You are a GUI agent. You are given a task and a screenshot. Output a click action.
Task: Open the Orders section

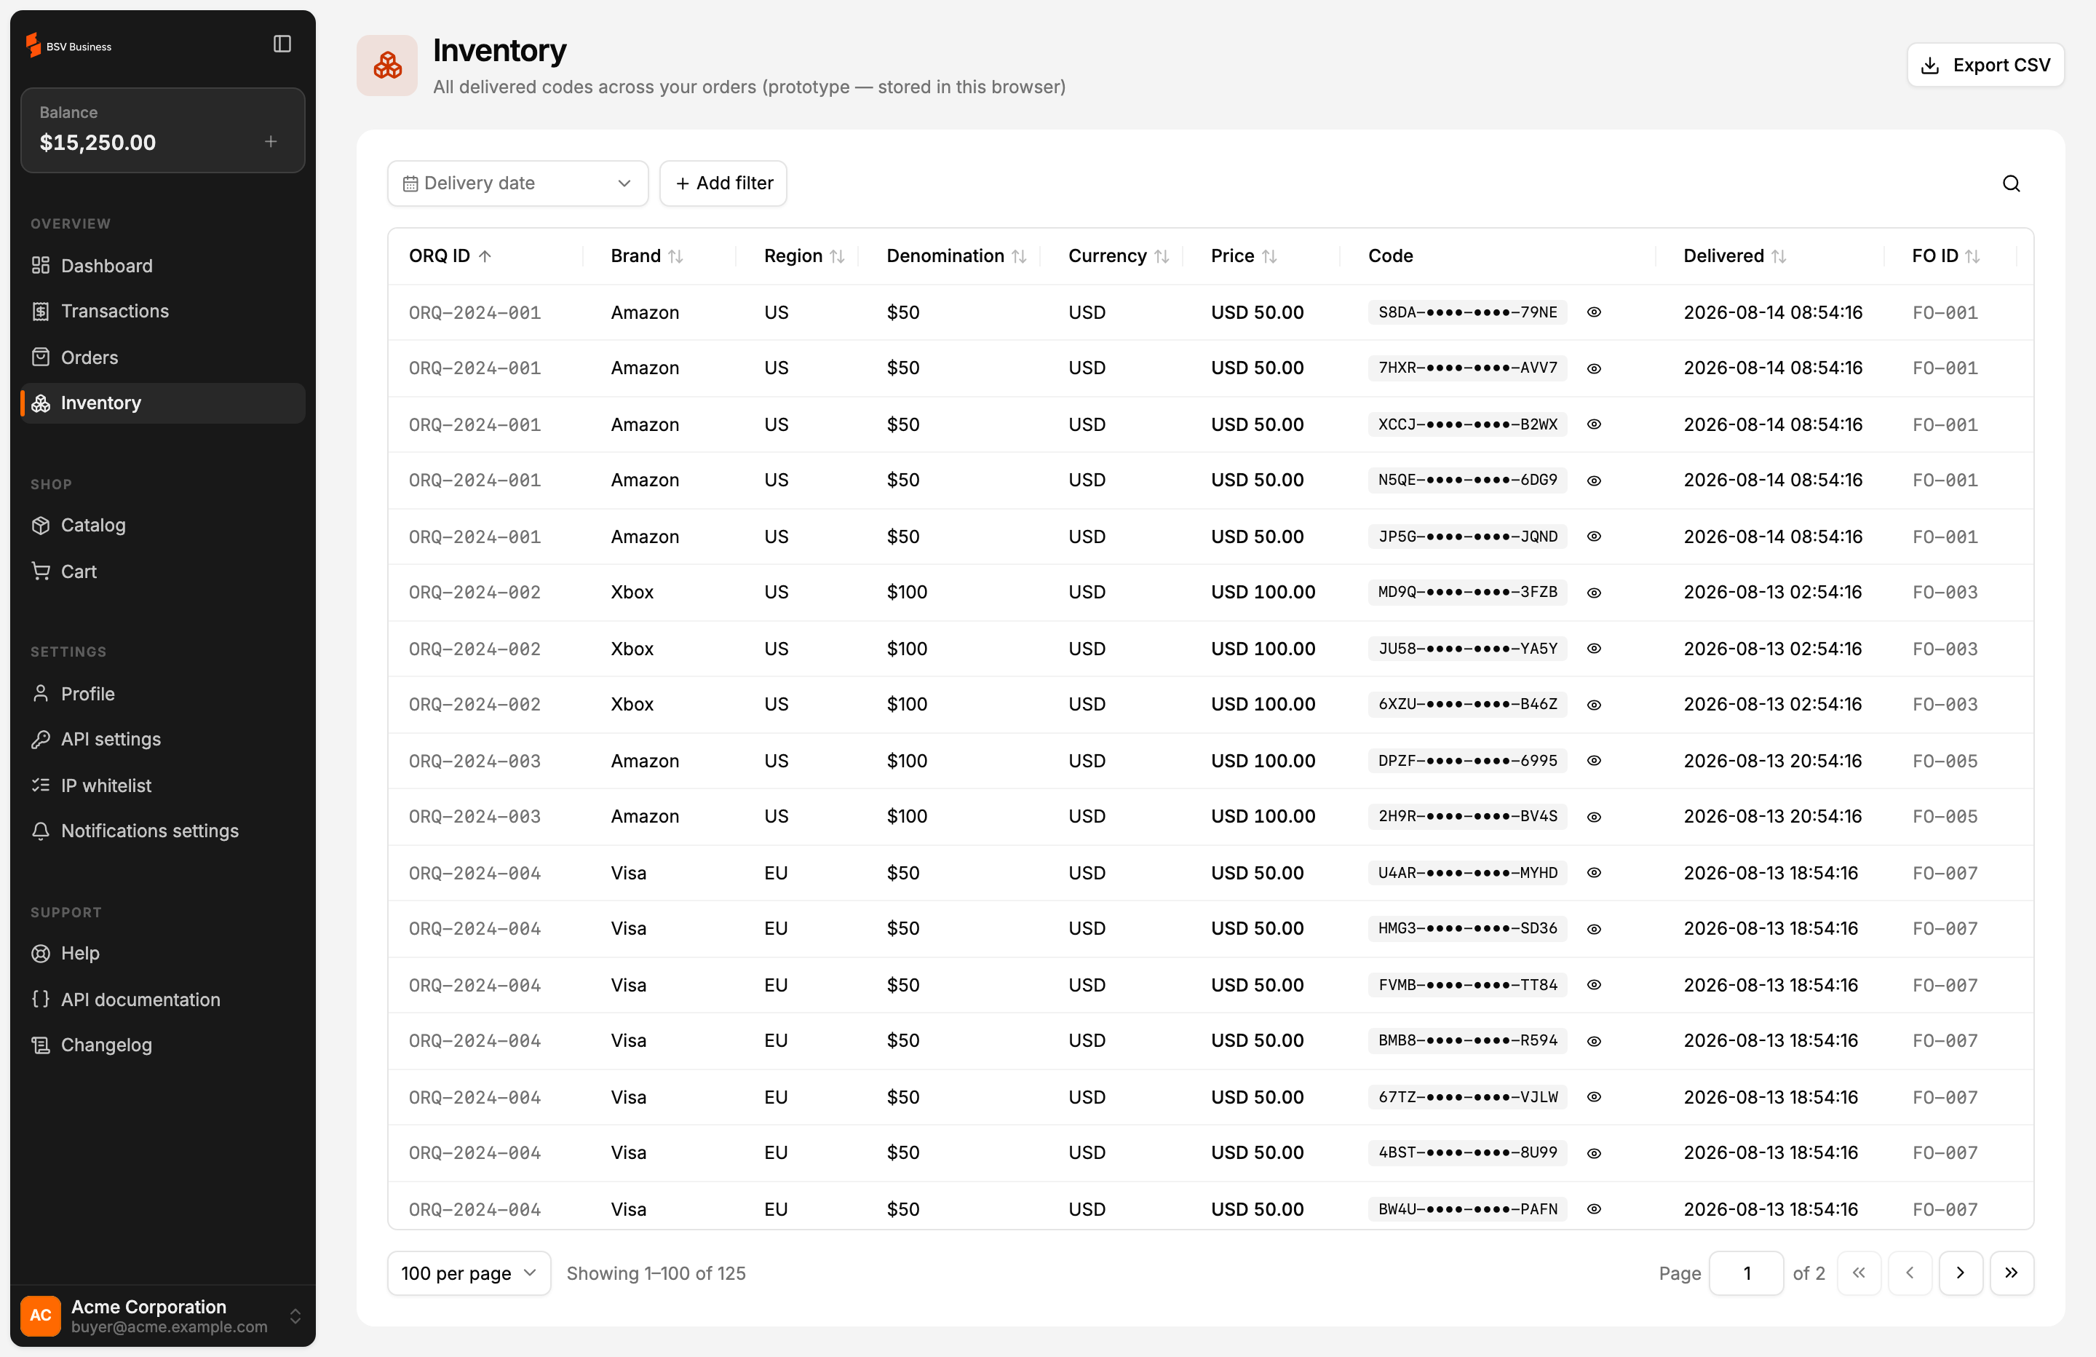coord(163,357)
